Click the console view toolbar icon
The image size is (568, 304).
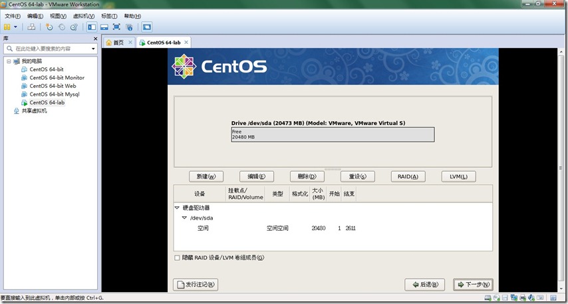pyautogui.click(x=147, y=27)
